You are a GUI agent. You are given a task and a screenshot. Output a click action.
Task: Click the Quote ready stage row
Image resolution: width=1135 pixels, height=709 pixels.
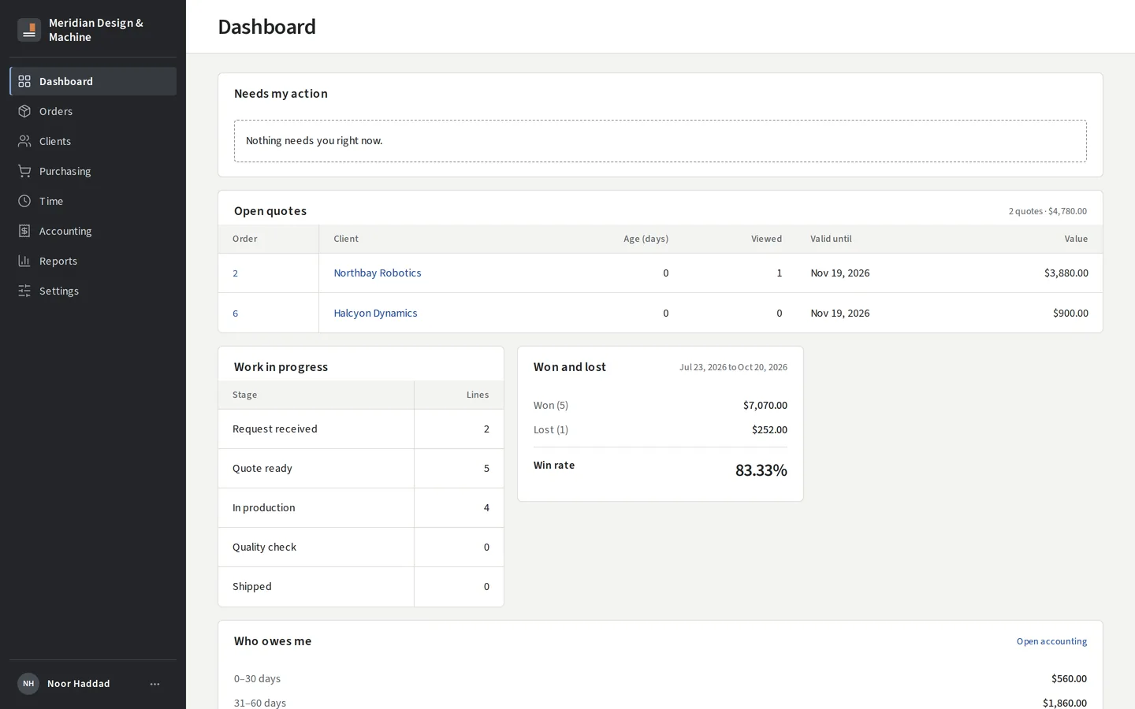click(x=361, y=468)
